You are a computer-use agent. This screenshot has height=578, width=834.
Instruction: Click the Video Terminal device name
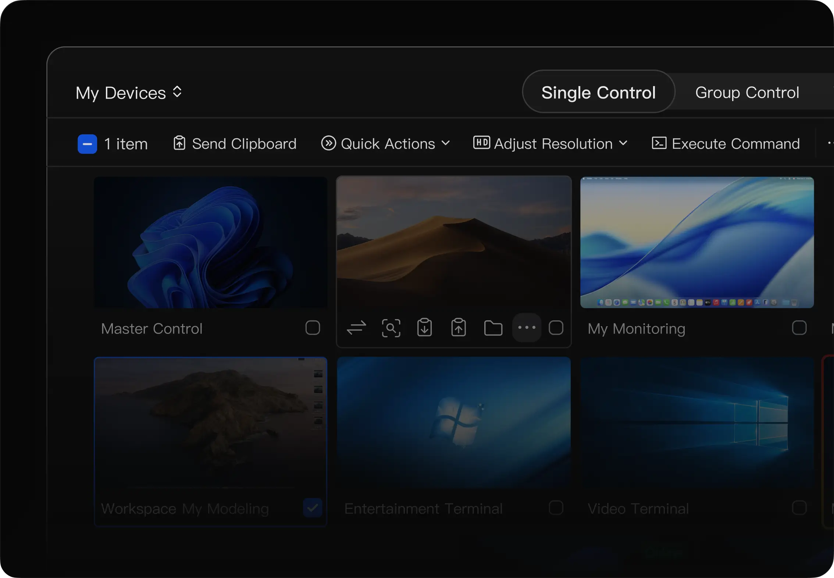638,509
